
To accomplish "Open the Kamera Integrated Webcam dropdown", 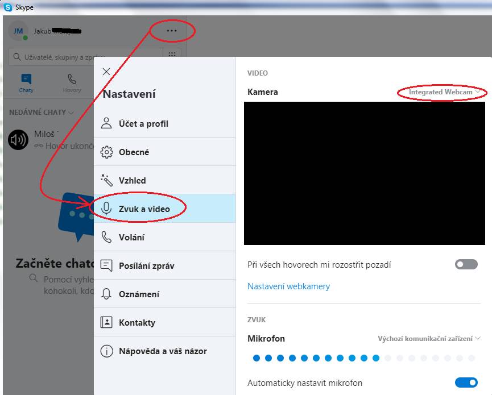I will point(444,92).
